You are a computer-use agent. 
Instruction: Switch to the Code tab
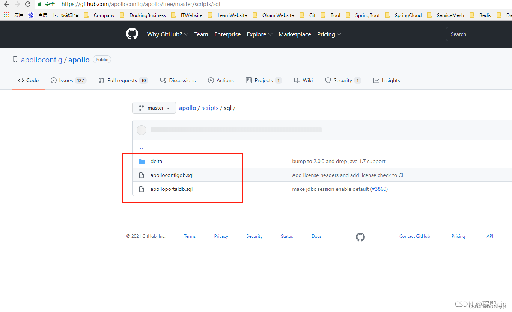(x=28, y=80)
